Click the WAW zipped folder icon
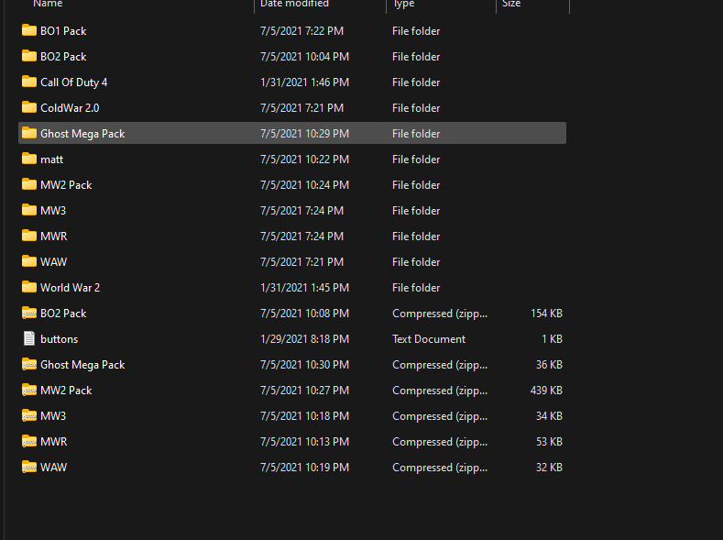 [29, 467]
